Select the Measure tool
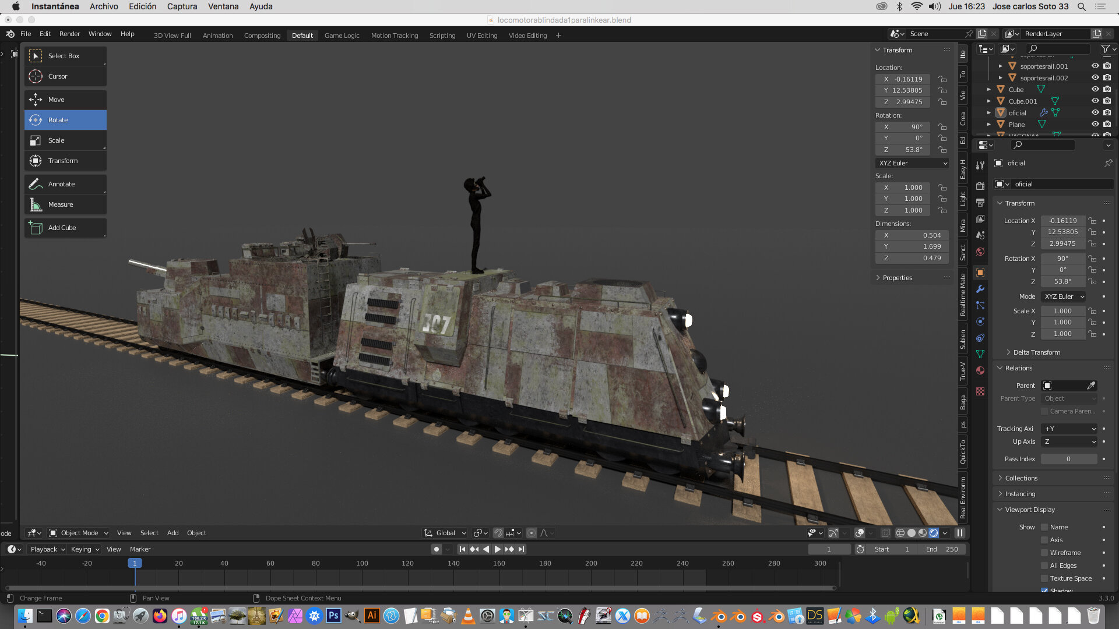This screenshot has width=1119, height=629. point(65,204)
